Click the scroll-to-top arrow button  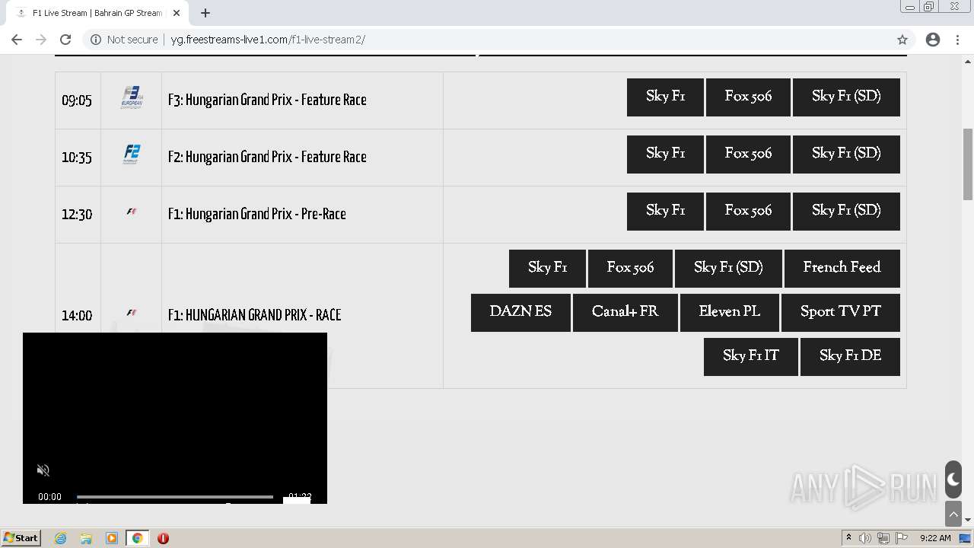[953, 514]
